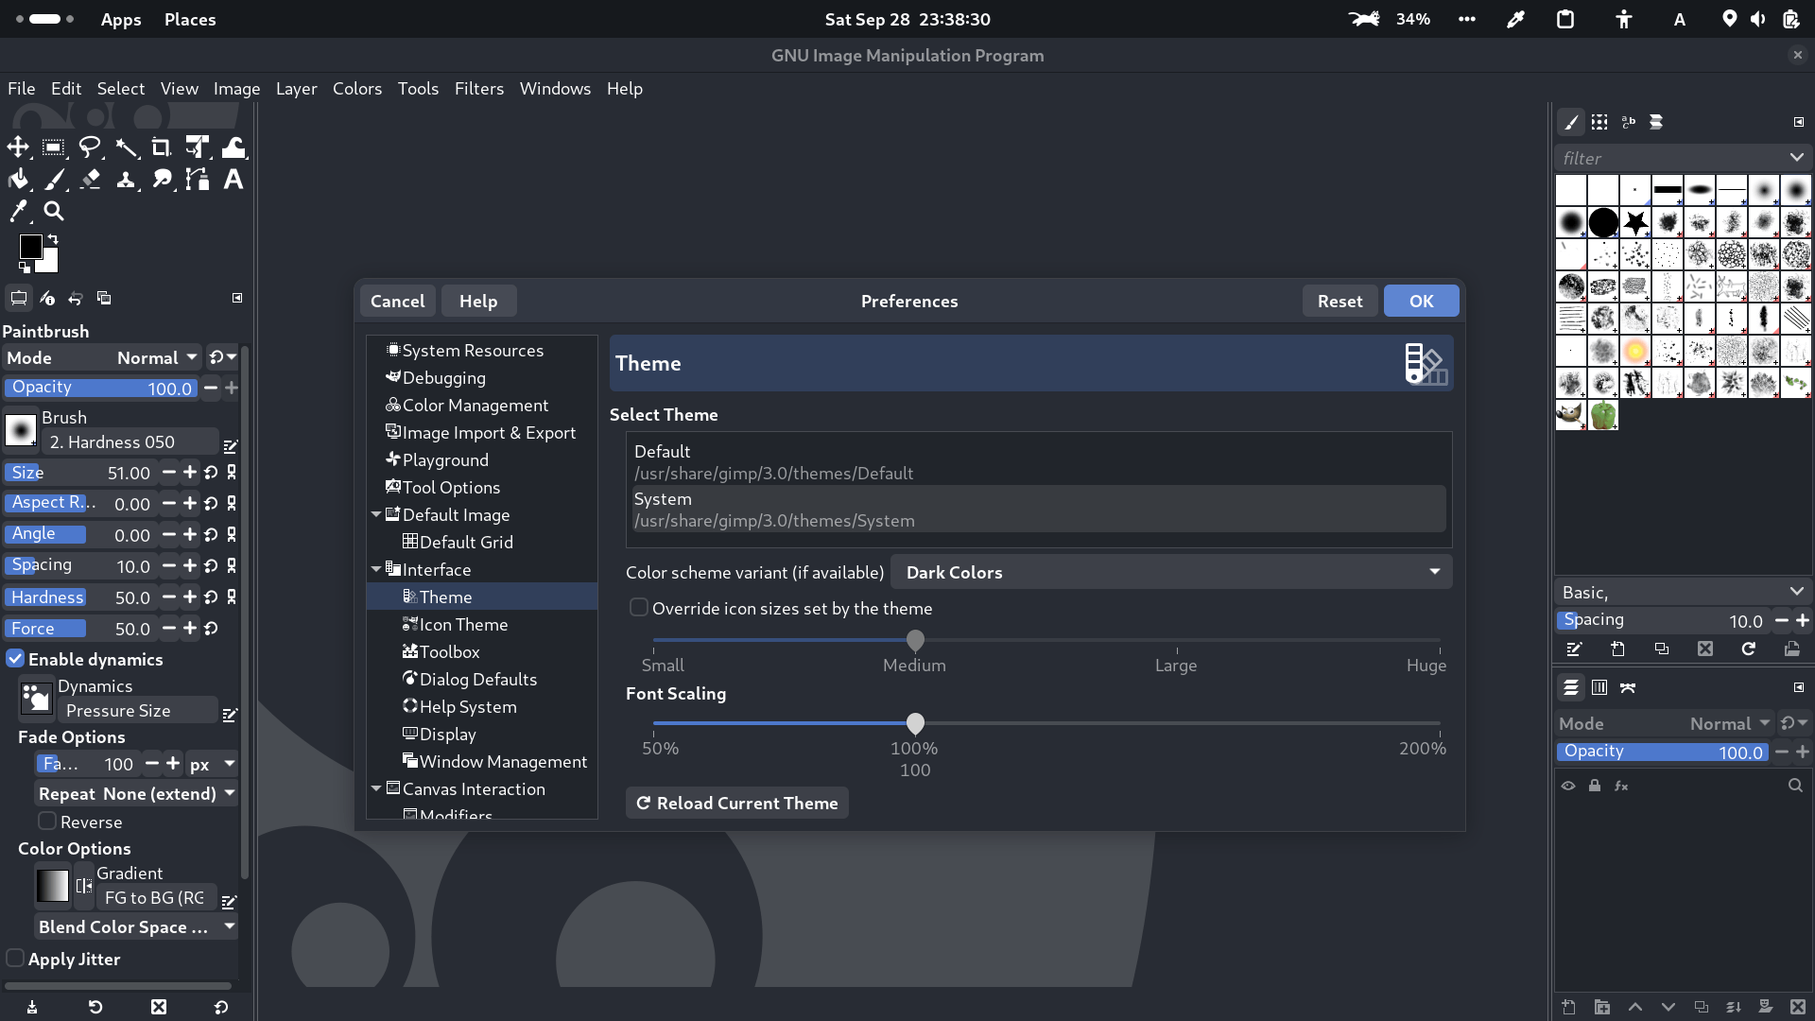Choose the Bucket Fill tool
The image size is (1815, 1021).
[x=18, y=180]
